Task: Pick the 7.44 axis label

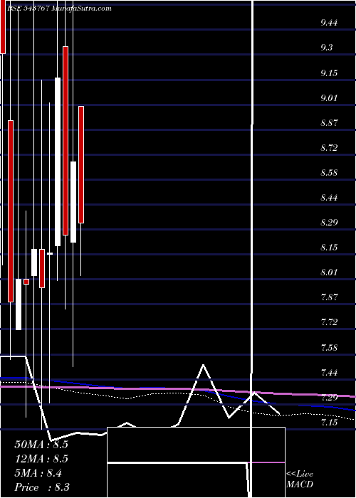Action: pos(329,372)
